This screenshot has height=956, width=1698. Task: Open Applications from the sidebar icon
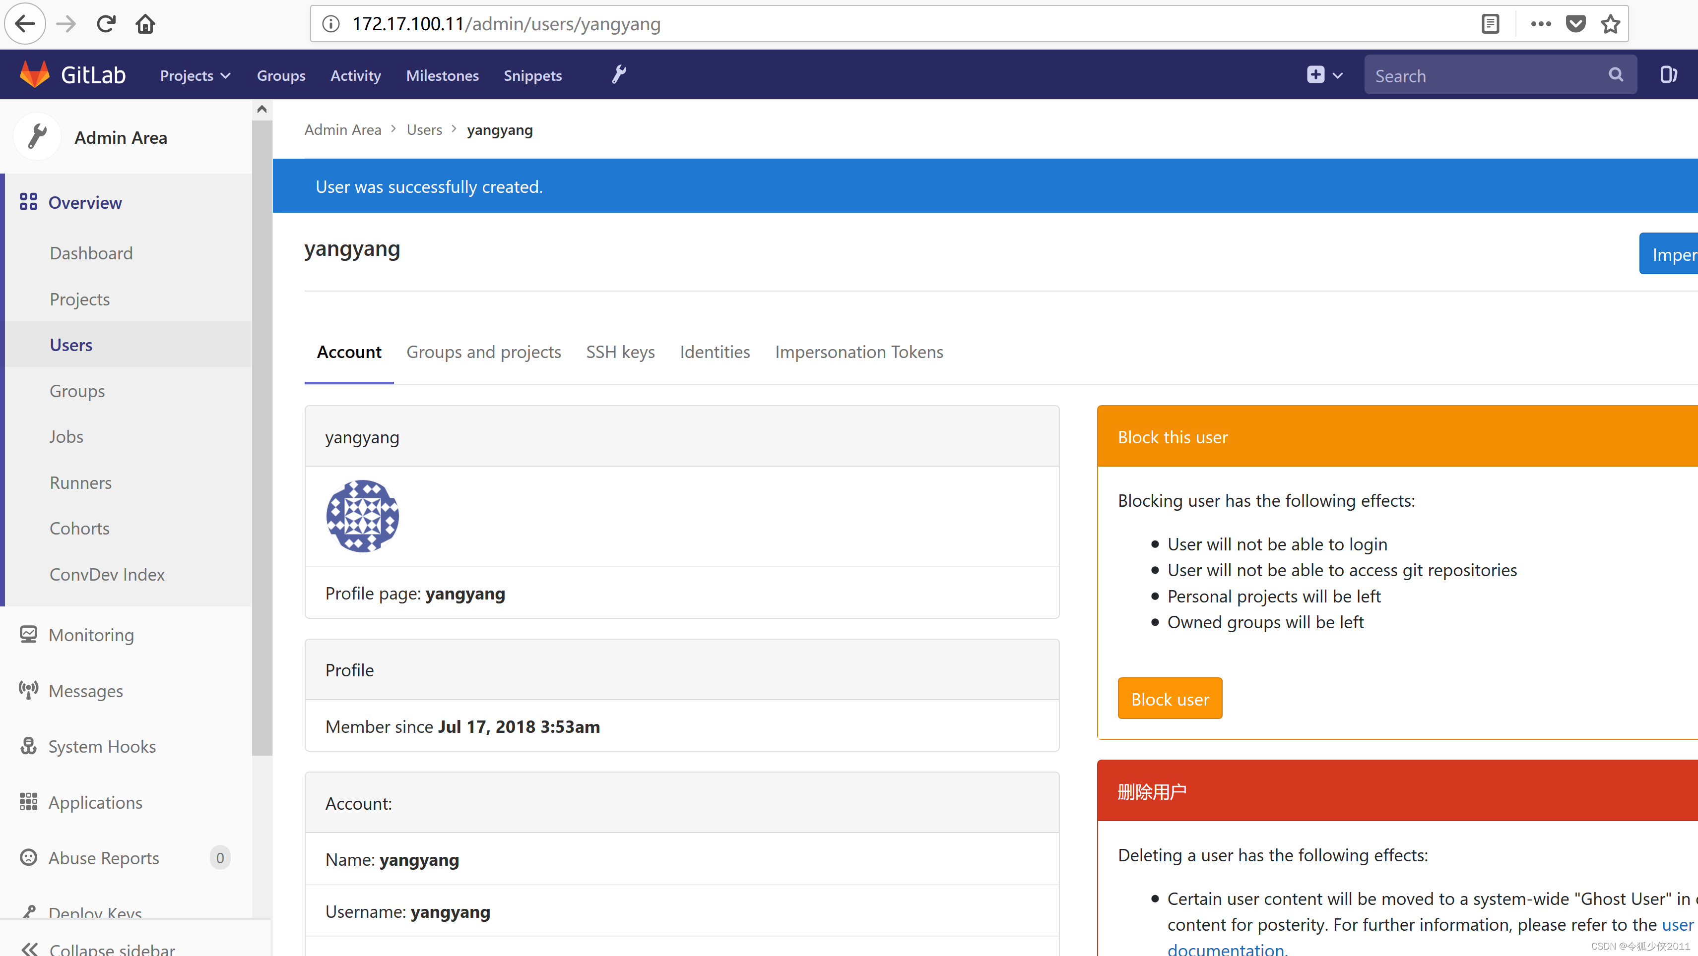(28, 802)
